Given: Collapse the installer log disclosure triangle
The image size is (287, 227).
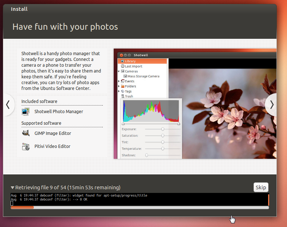Looking at the screenshot, I should pos(12,187).
